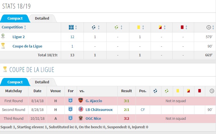The width and height of the screenshot is (216, 134).
Task: Click G. Ajaccio club crest
Action: coord(81,100)
